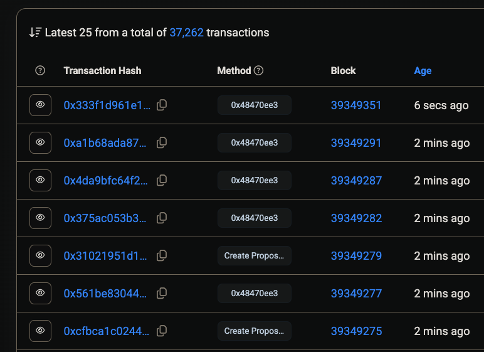This screenshot has width=484, height=352.
Task: Click the Method column header label
Action: tap(234, 71)
